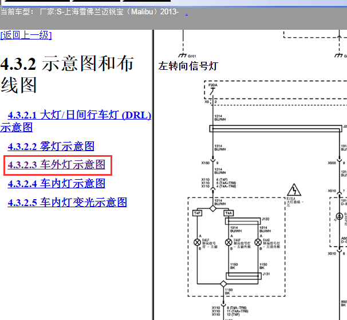Click the G101 ground symbol
Screen dimensions: 347x320
[x=183, y=55]
